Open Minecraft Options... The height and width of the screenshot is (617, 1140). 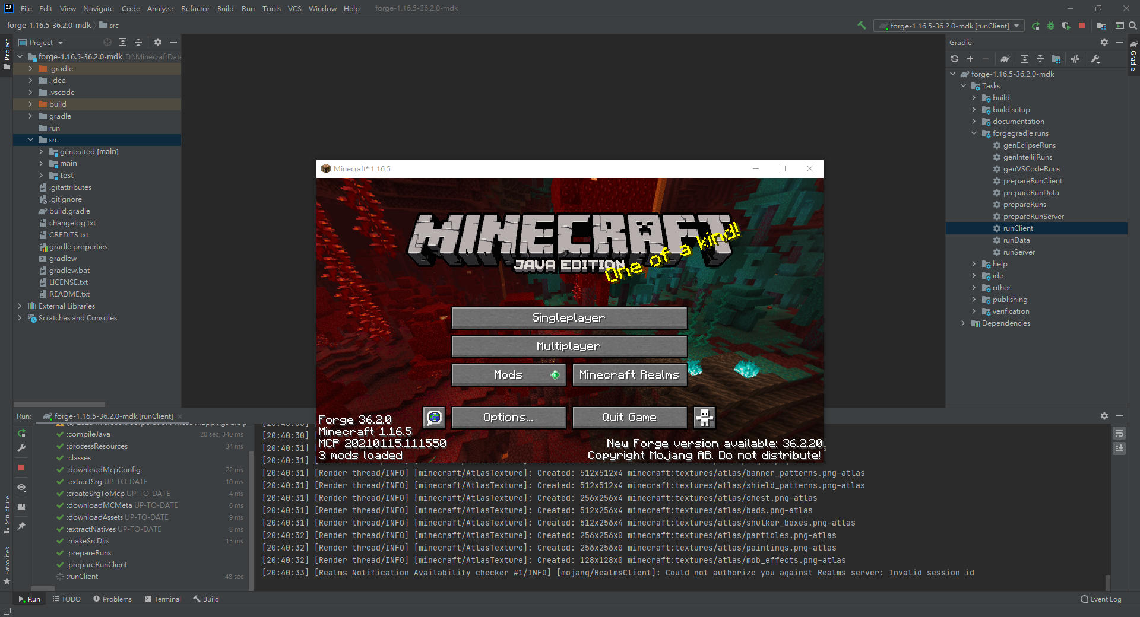(508, 417)
